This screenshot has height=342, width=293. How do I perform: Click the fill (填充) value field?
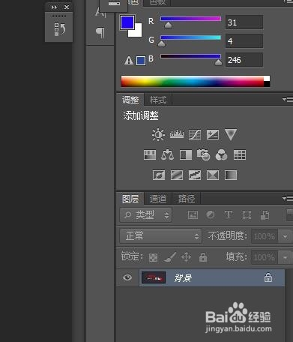(x=265, y=257)
